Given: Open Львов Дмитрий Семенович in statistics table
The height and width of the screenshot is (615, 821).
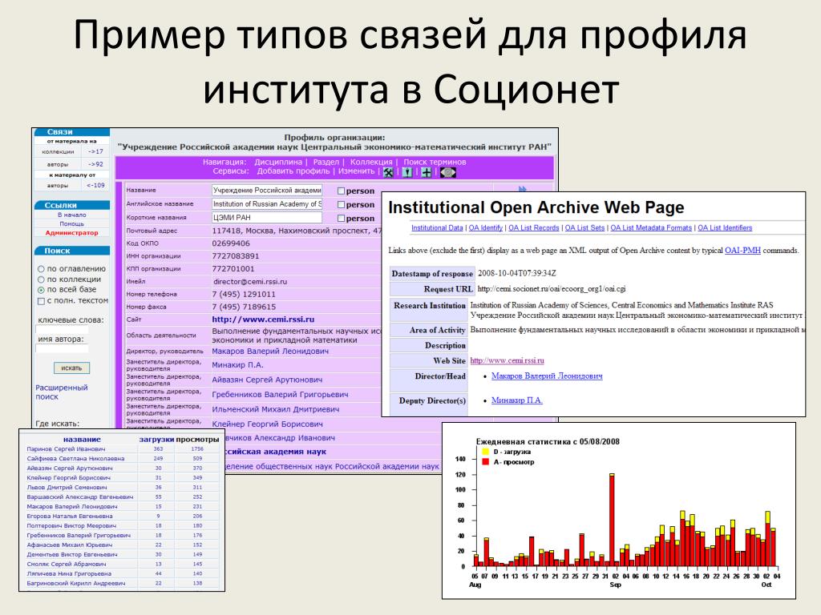Looking at the screenshot, I should coord(67,487).
